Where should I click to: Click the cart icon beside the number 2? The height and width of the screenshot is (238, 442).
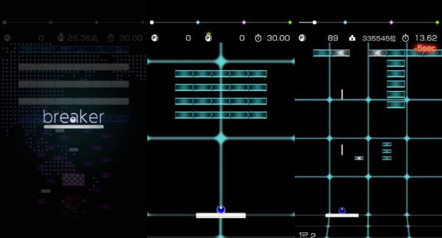point(304,235)
